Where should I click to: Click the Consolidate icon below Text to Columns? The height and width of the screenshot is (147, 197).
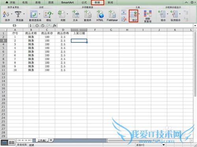pyautogui.click(x=124, y=19)
